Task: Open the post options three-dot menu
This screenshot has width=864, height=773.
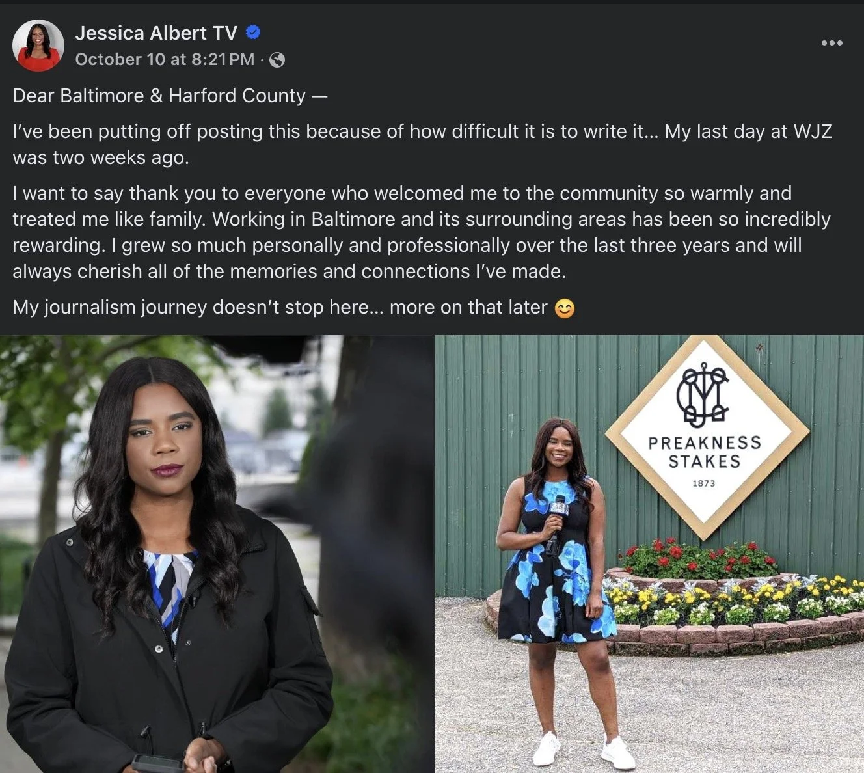Action: [831, 43]
